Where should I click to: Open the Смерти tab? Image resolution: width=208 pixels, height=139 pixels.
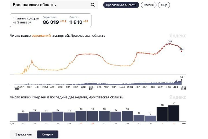[x=47, y=134]
